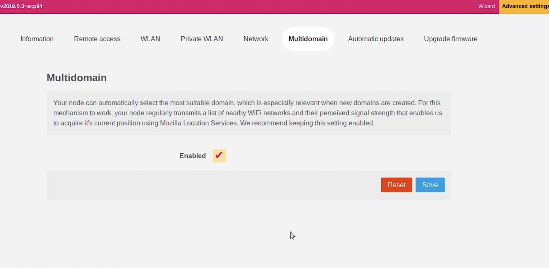Go to the Private WLAN tab
The width and height of the screenshot is (549, 268).
tap(202, 39)
